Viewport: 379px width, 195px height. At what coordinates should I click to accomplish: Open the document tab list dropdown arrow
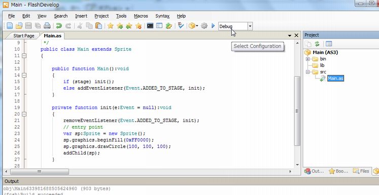pos(290,36)
